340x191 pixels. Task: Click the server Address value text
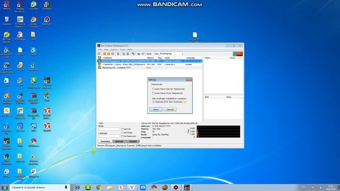(x=161, y=126)
